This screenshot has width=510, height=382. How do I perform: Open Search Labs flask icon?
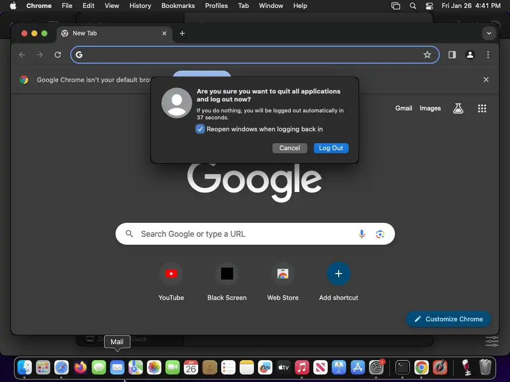click(458, 108)
